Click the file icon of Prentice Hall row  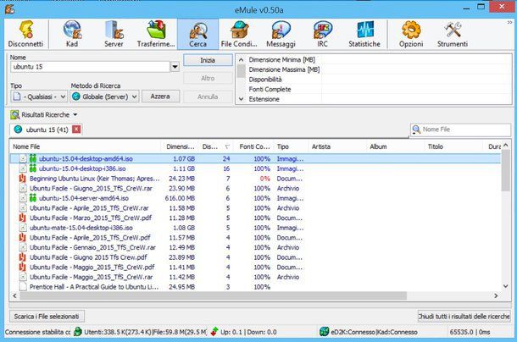(x=23, y=287)
